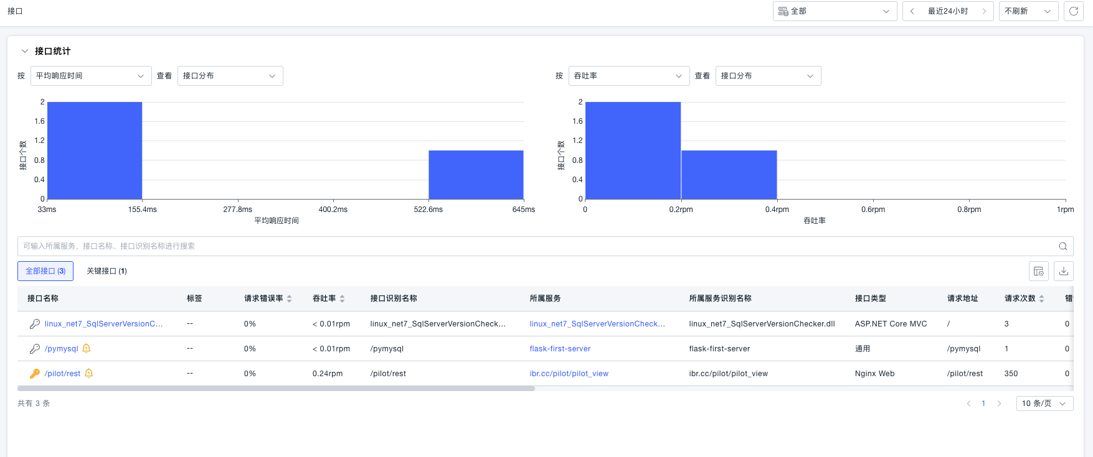The height and width of the screenshot is (457, 1093).
Task: Toggle key marker on /pilot/rest row
Action: (35, 374)
